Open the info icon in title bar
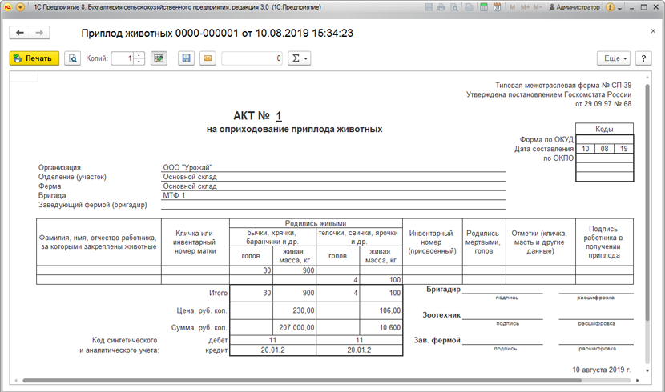Image resolution: width=665 pixels, height=392 pixels. [x=610, y=7]
